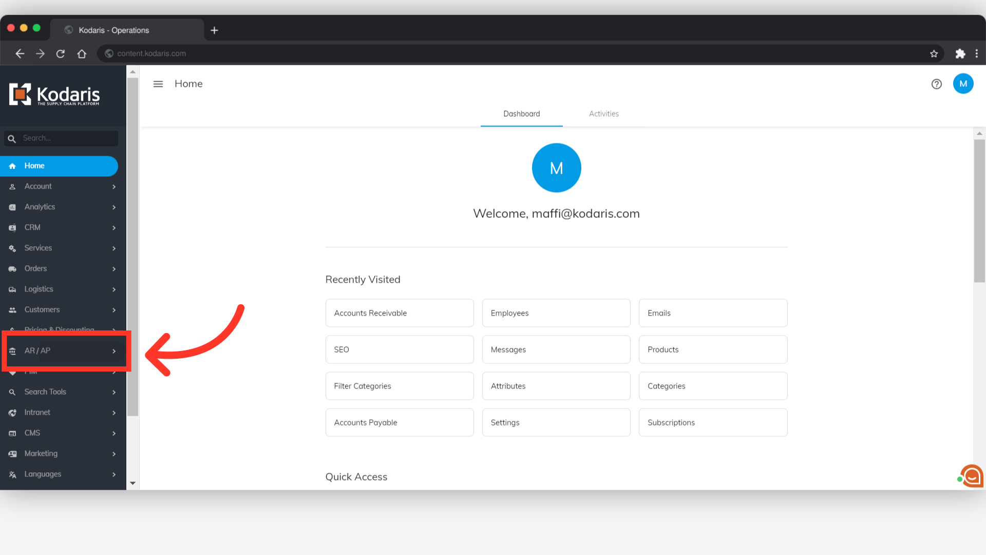
Task: Click the hamburger menu icon beside Home
Action: tap(158, 84)
